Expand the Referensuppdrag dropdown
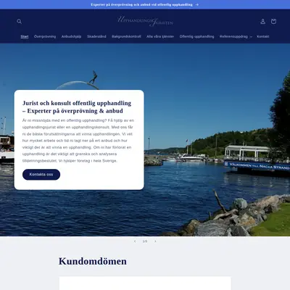 pos(236,36)
